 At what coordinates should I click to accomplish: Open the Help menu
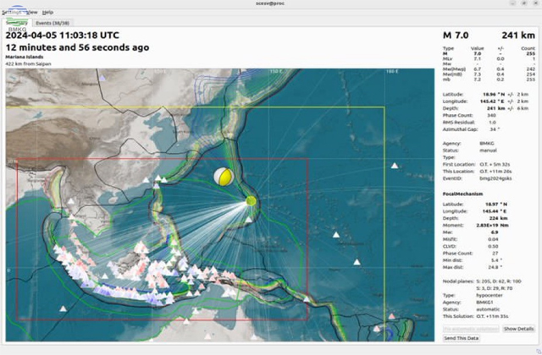pyautogui.click(x=47, y=13)
